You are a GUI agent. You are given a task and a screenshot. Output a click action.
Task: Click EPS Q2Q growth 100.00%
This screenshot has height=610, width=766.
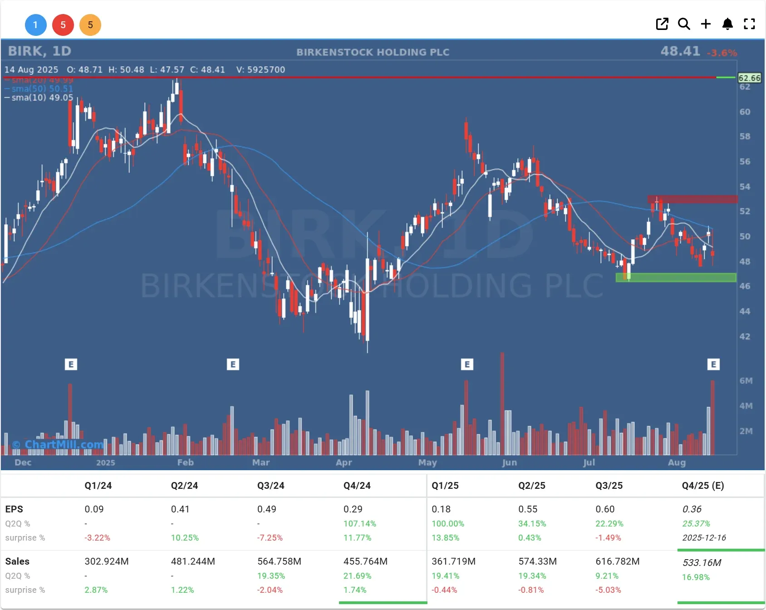coord(448,524)
